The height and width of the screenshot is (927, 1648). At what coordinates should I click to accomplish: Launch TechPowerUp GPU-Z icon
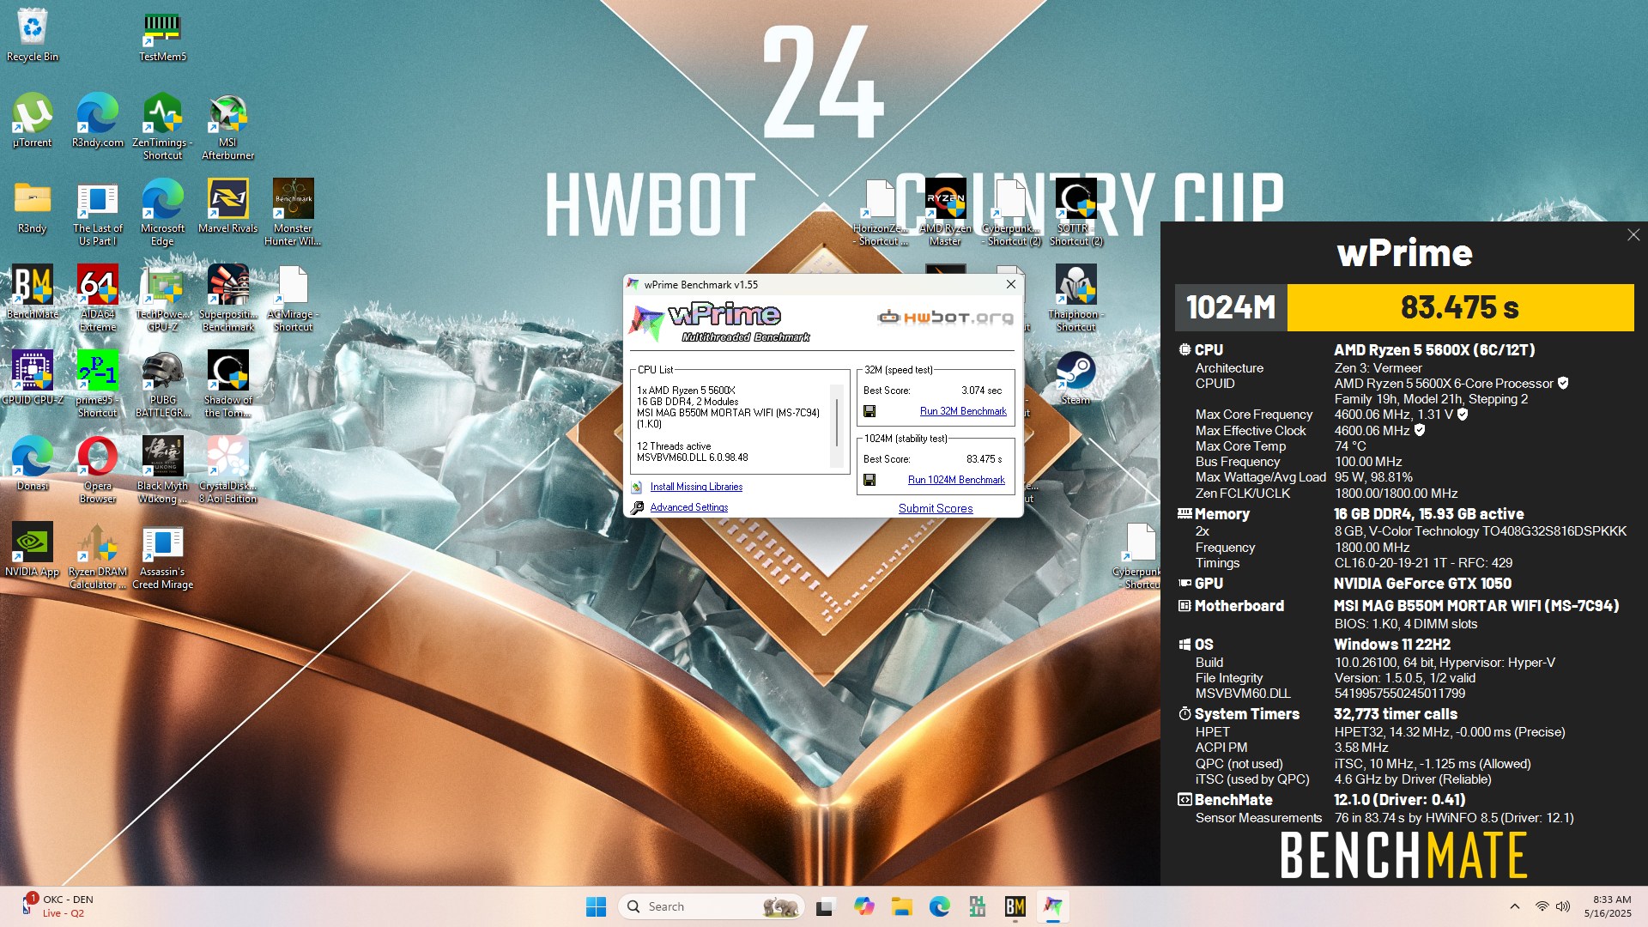162,299
